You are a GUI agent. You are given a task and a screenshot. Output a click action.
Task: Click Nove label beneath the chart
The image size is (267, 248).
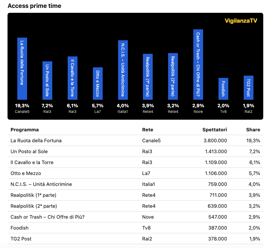pos(199,112)
